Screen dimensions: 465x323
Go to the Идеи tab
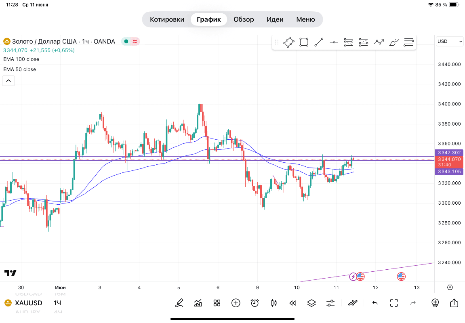click(275, 19)
